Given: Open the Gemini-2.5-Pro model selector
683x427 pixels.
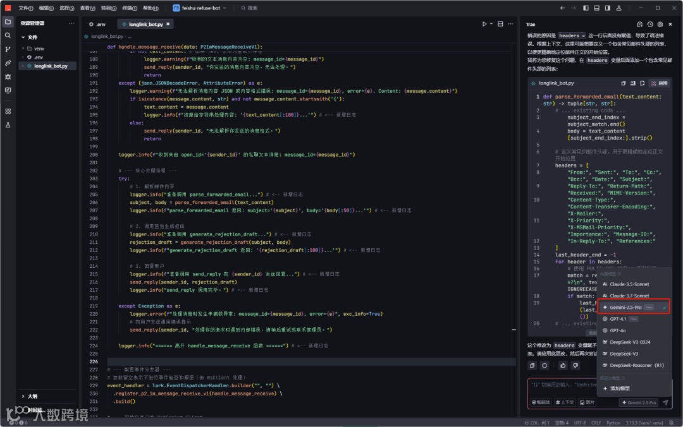Looking at the screenshot, I should pyautogui.click(x=639, y=402).
